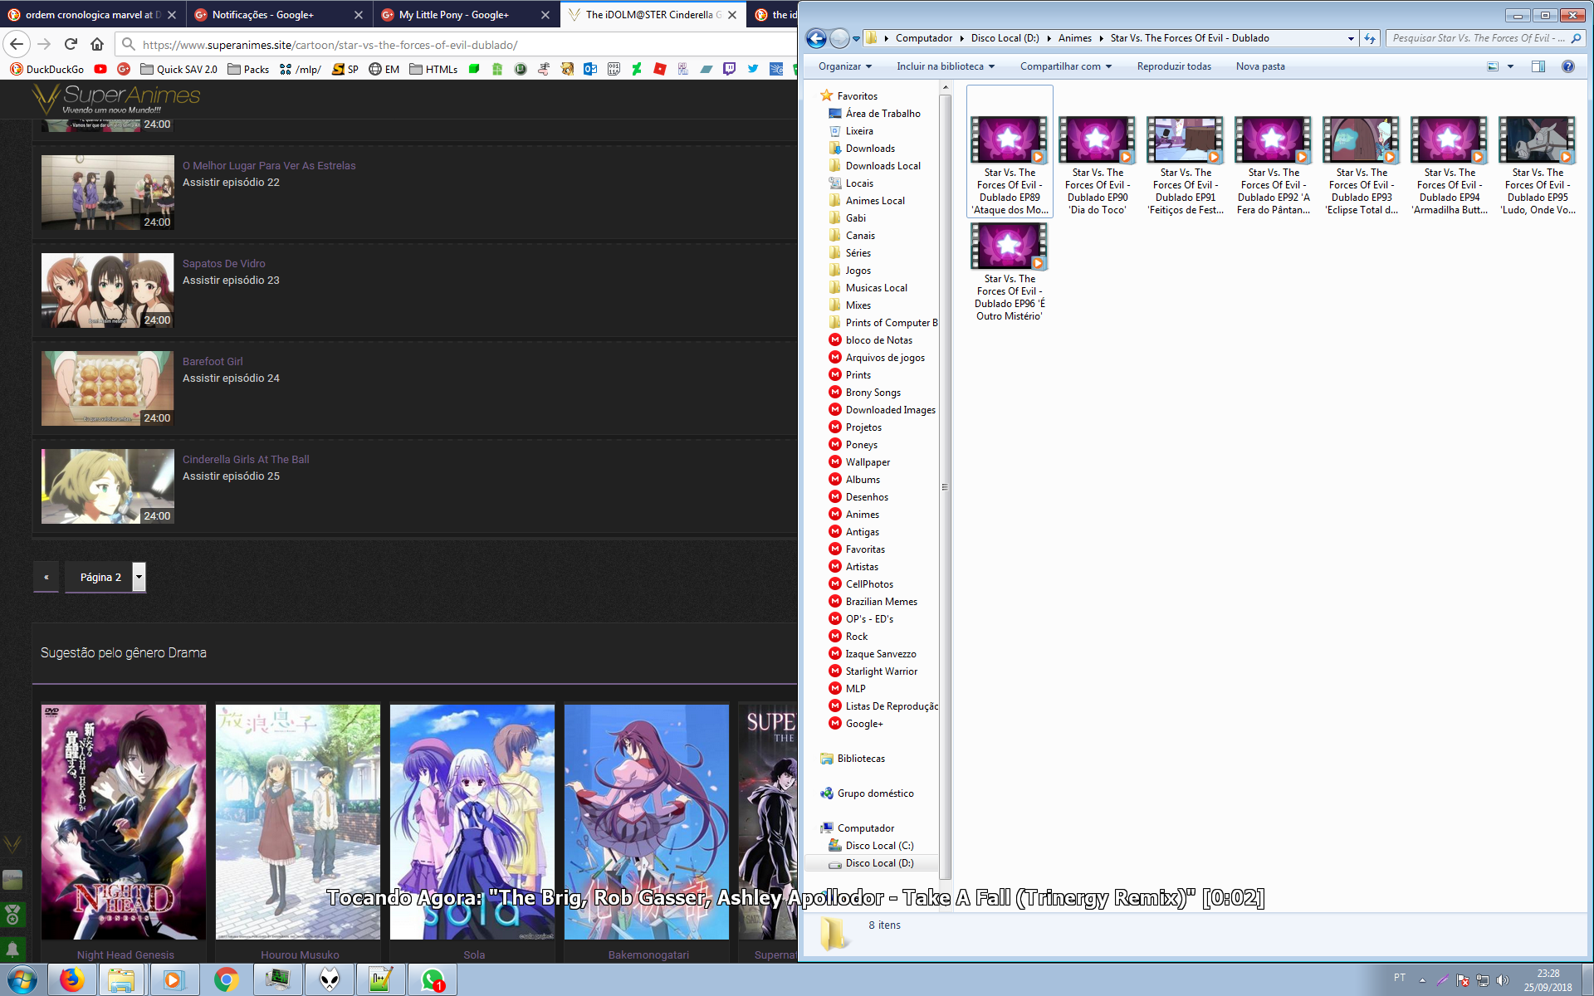
Task: Open Incluir na biblioteca menu
Action: pos(945,66)
